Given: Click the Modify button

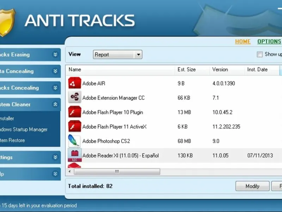Looking at the screenshot, I should click(252, 186).
